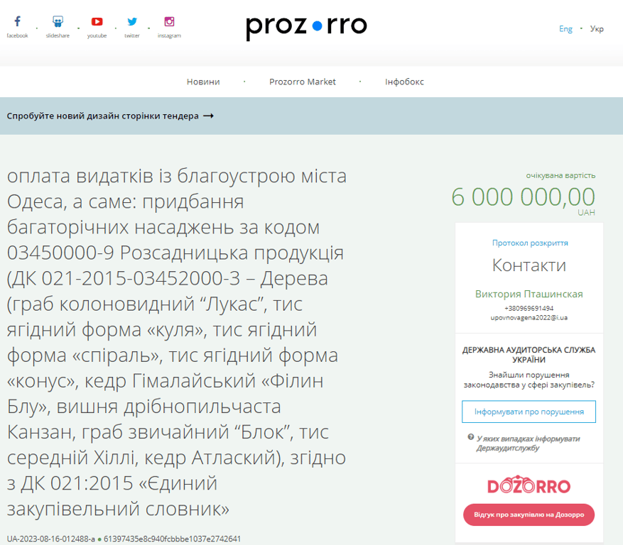Open the SlideShare icon
Screen dimensions: 623x545
tap(57, 22)
